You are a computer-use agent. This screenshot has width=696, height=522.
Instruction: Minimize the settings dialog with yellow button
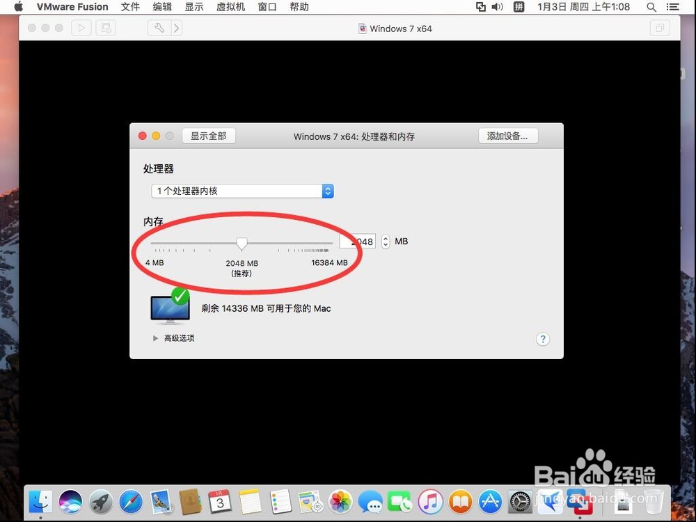pyautogui.click(x=156, y=136)
